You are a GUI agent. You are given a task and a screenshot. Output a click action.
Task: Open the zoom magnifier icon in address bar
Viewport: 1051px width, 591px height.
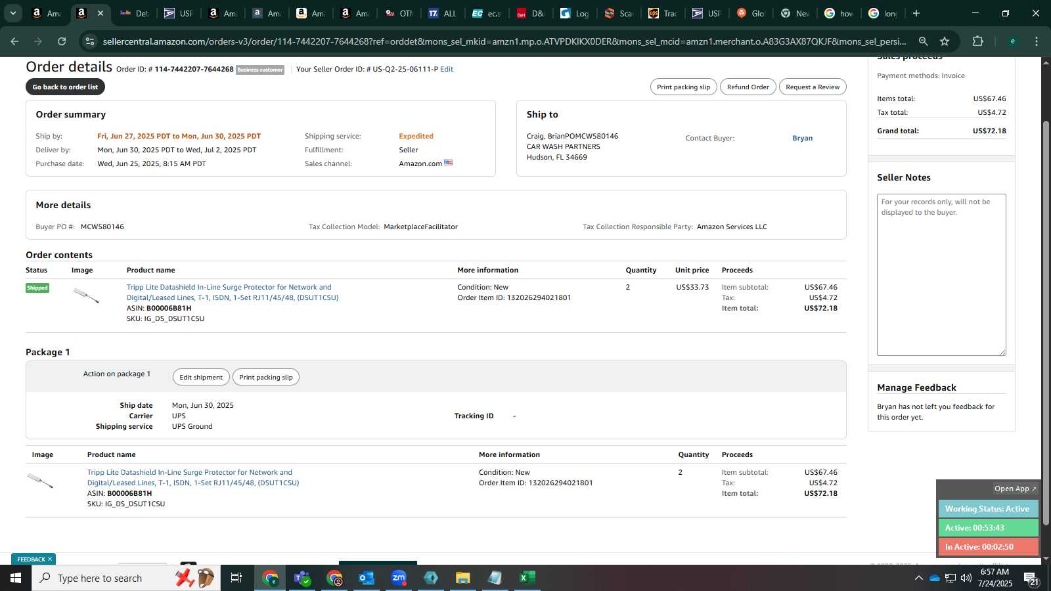(923, 41)
